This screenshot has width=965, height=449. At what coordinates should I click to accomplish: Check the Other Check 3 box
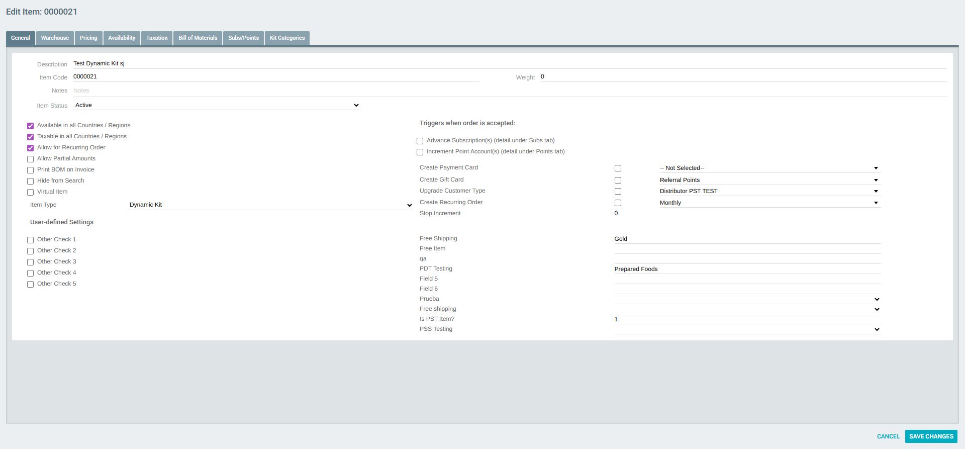coord(31,262)
